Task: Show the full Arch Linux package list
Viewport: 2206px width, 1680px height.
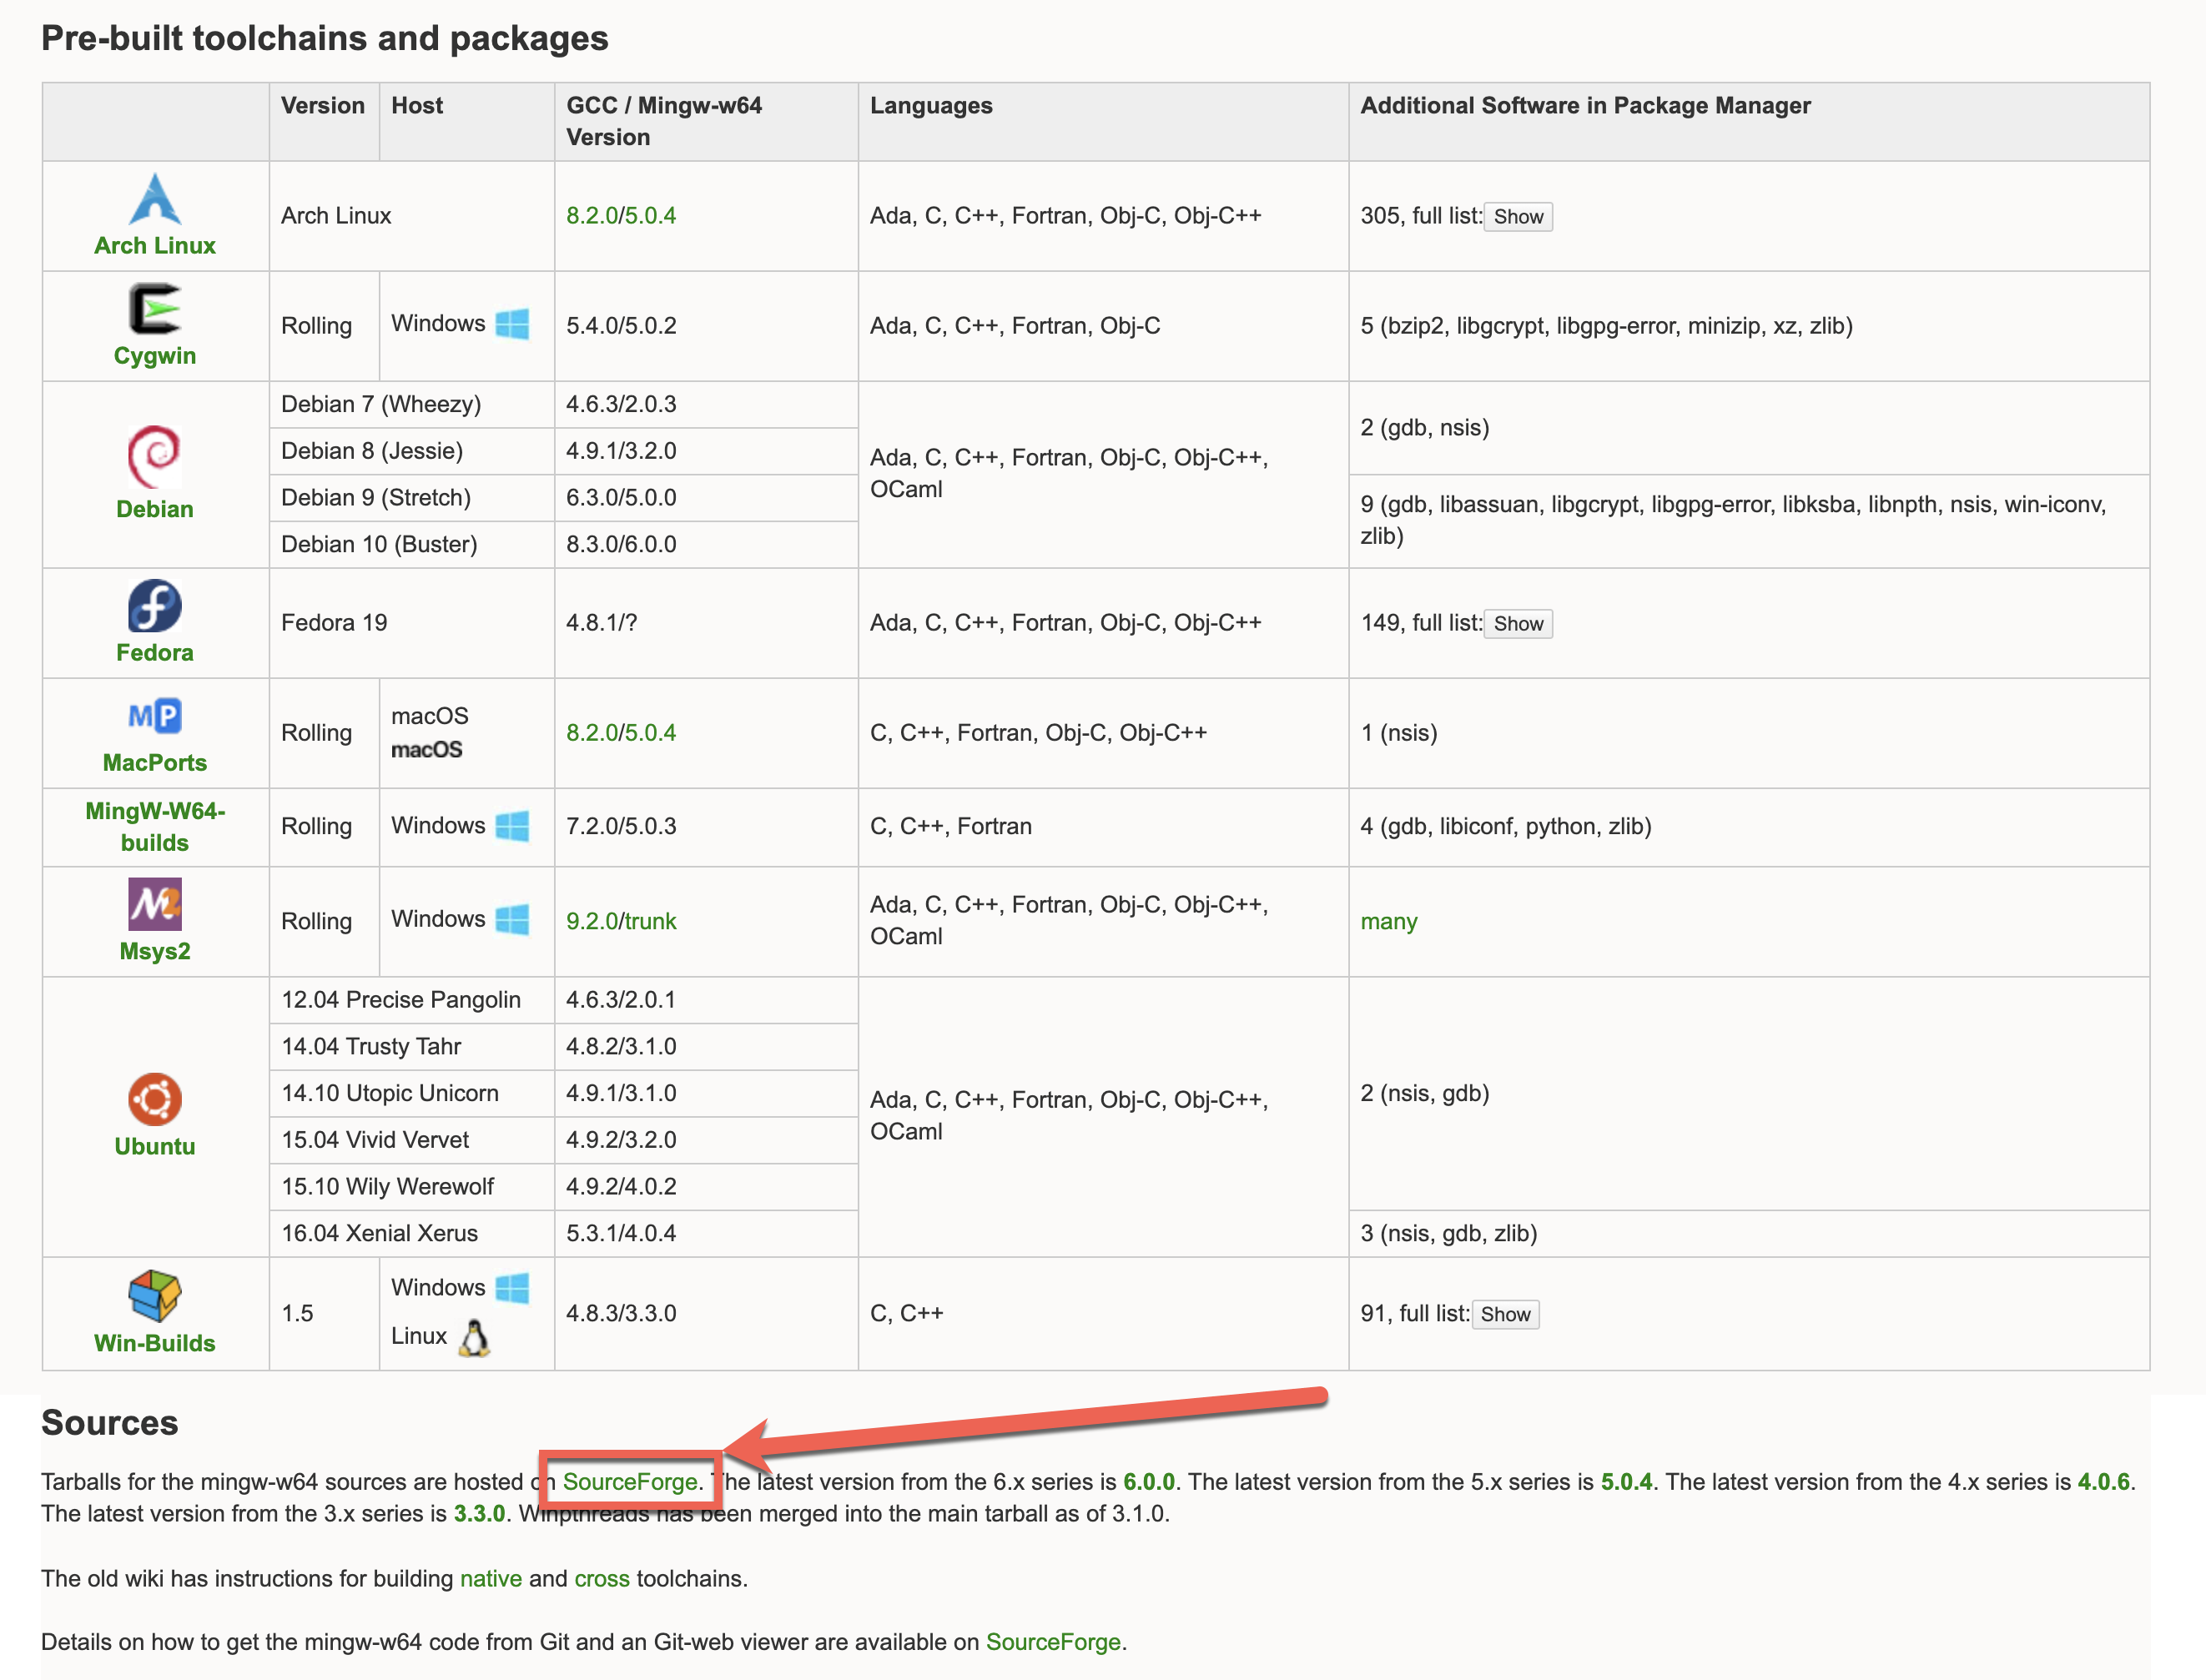Action: [1518, 217]
